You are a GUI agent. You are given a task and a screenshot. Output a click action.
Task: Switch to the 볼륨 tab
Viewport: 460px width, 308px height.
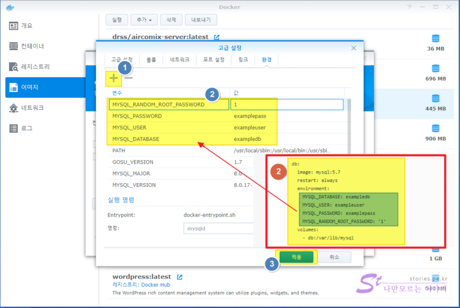(151, 60)
